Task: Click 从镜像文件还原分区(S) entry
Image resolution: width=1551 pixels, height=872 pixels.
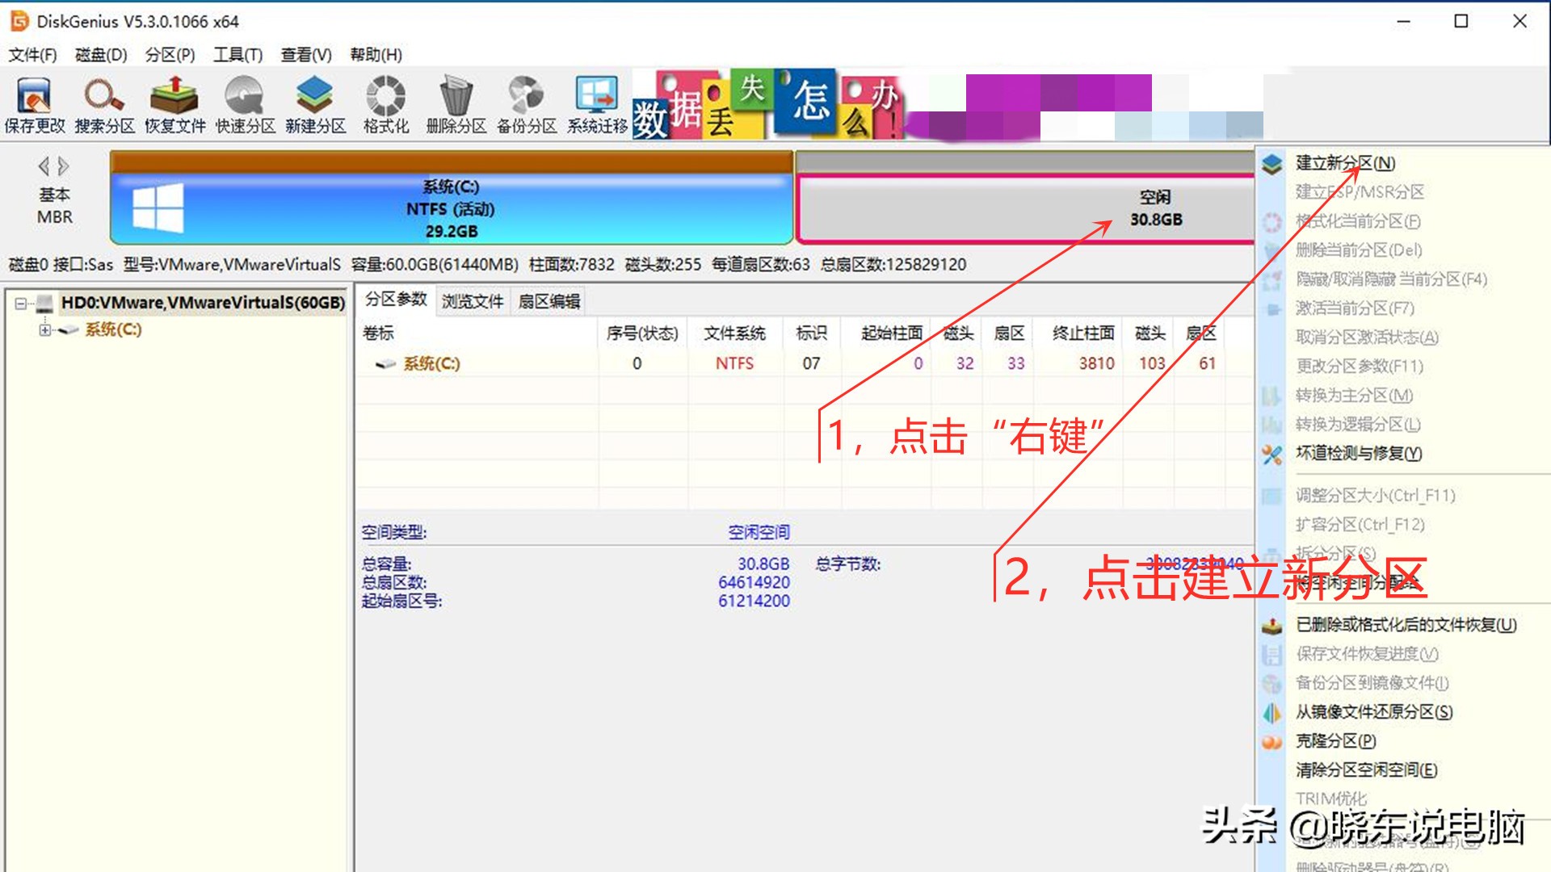Action: coord(1372,712)
